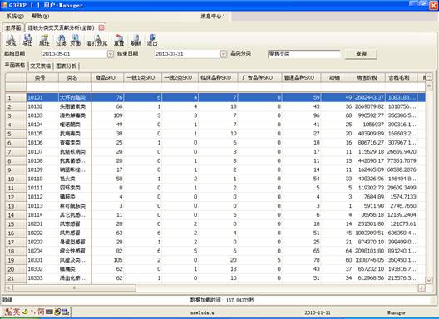Click the 含税毛利 column header
Screen dimensions: 439x319
pyautogui.click(x=401, y=77)
